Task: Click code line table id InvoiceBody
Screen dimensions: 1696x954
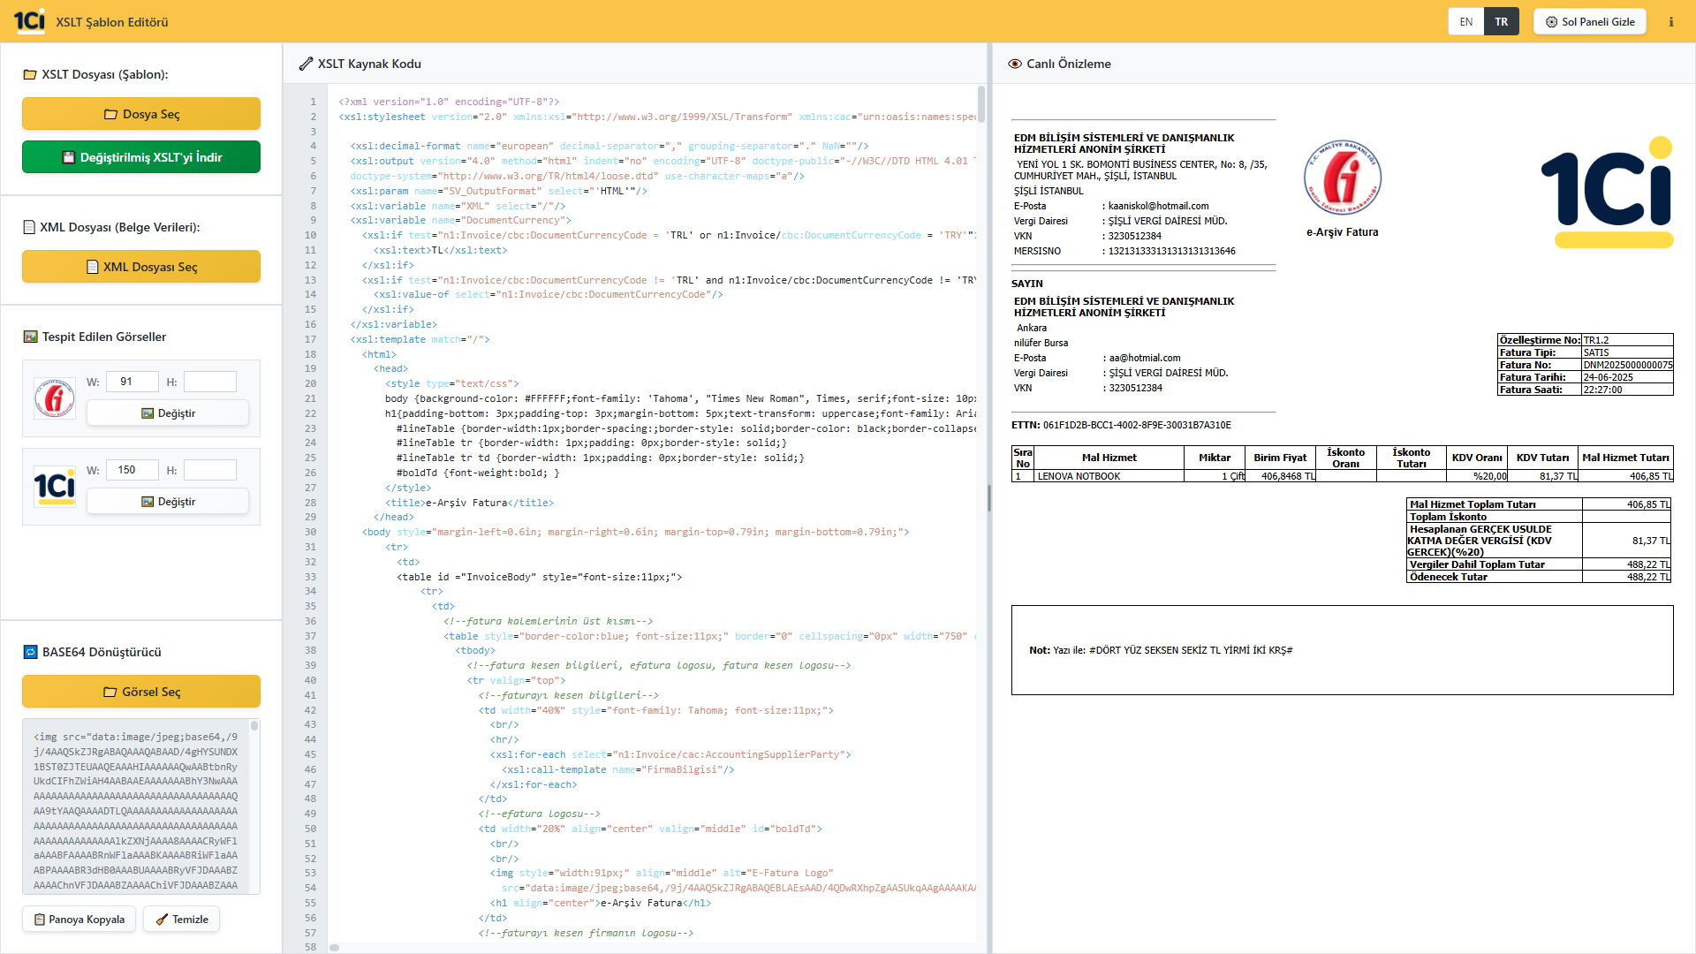Action: [539, 577]
